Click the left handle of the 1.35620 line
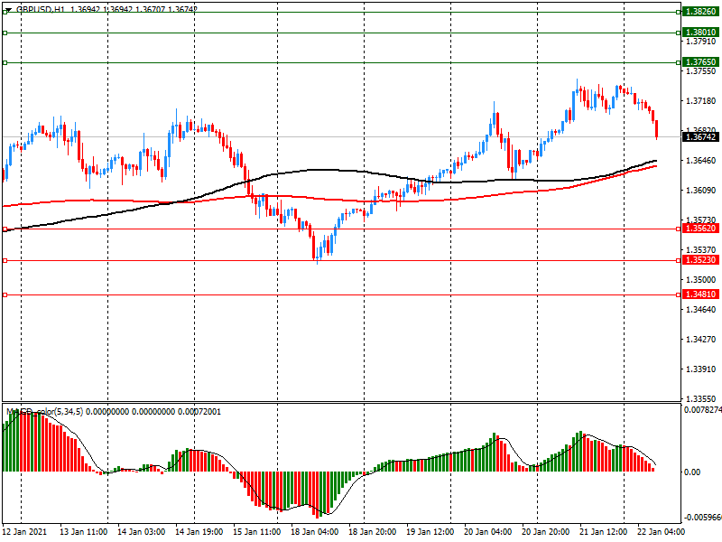The width and height of the screenshot is (722, 542). pos(5,229)
